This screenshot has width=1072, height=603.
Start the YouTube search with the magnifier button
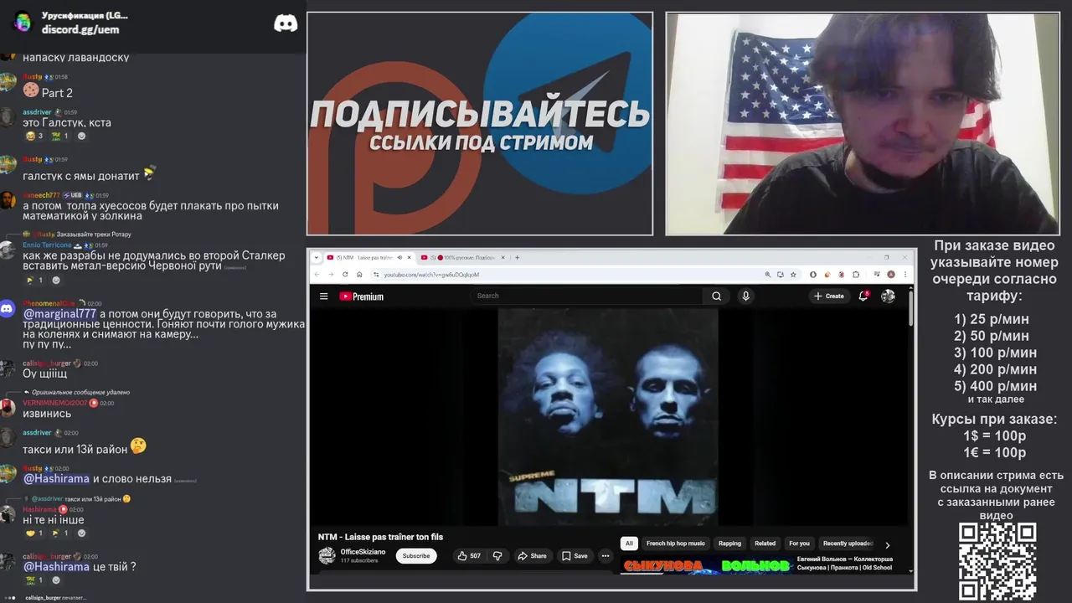point(716,296)
